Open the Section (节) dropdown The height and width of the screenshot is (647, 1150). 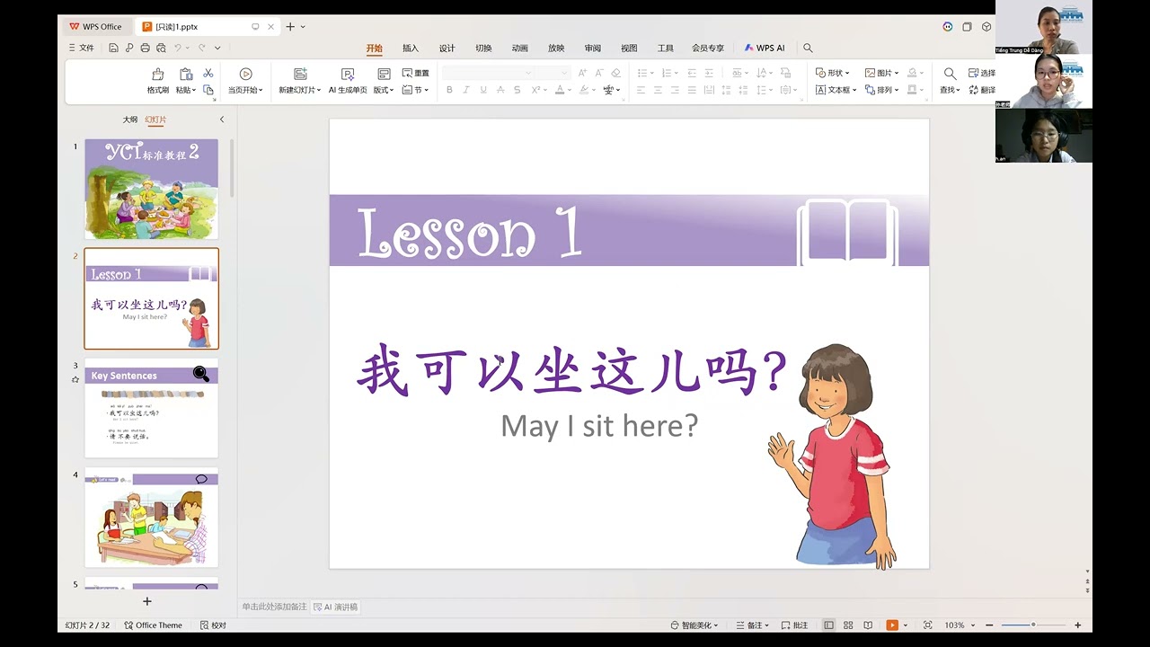click(x=415, y=90)
